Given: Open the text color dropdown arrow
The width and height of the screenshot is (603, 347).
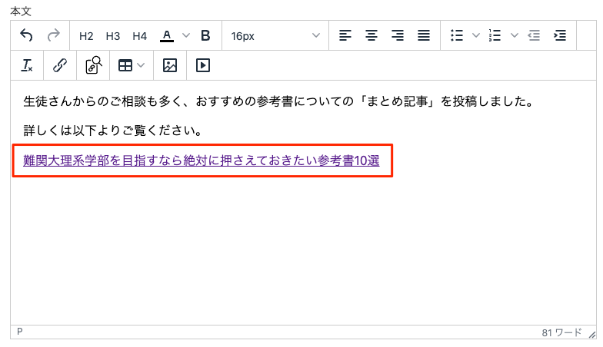Looking at the screenshot, I should pyautogui.click(x=186, y=35).
